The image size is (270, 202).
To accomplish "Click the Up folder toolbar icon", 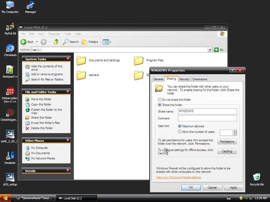I will click(x=56, y=42).
